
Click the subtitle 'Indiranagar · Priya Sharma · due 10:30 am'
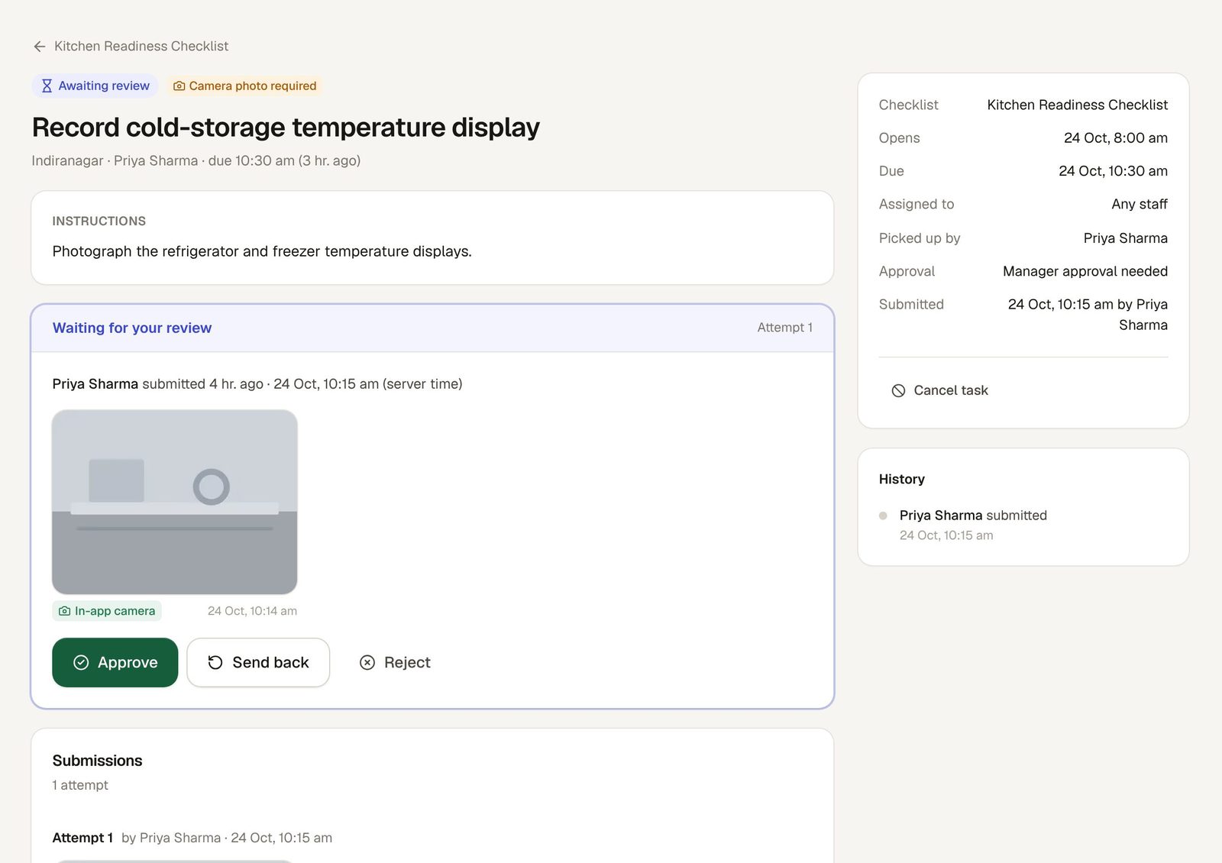click(196, 161)
